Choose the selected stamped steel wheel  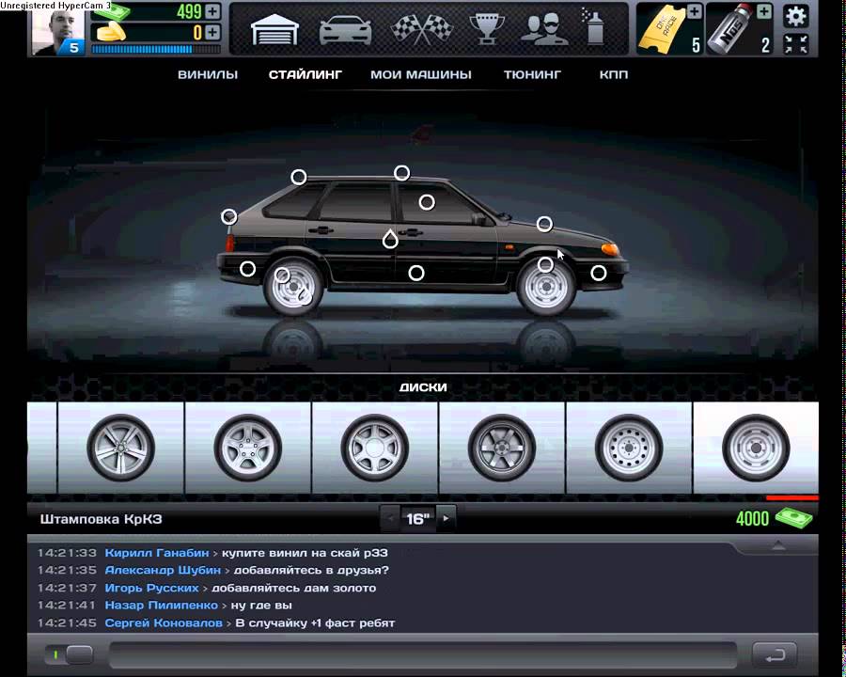click(756, 448)
